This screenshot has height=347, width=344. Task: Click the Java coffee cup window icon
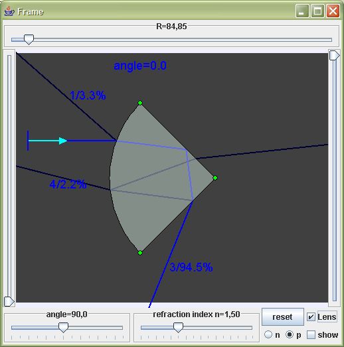click(9, 11)
